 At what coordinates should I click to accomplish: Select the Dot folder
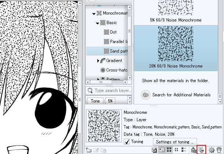pos(110,32)
